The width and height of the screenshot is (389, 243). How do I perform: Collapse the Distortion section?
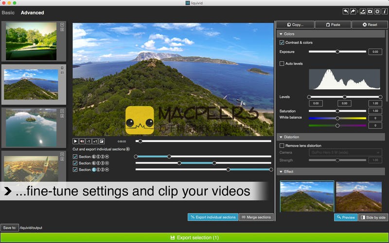coord(281,137)
